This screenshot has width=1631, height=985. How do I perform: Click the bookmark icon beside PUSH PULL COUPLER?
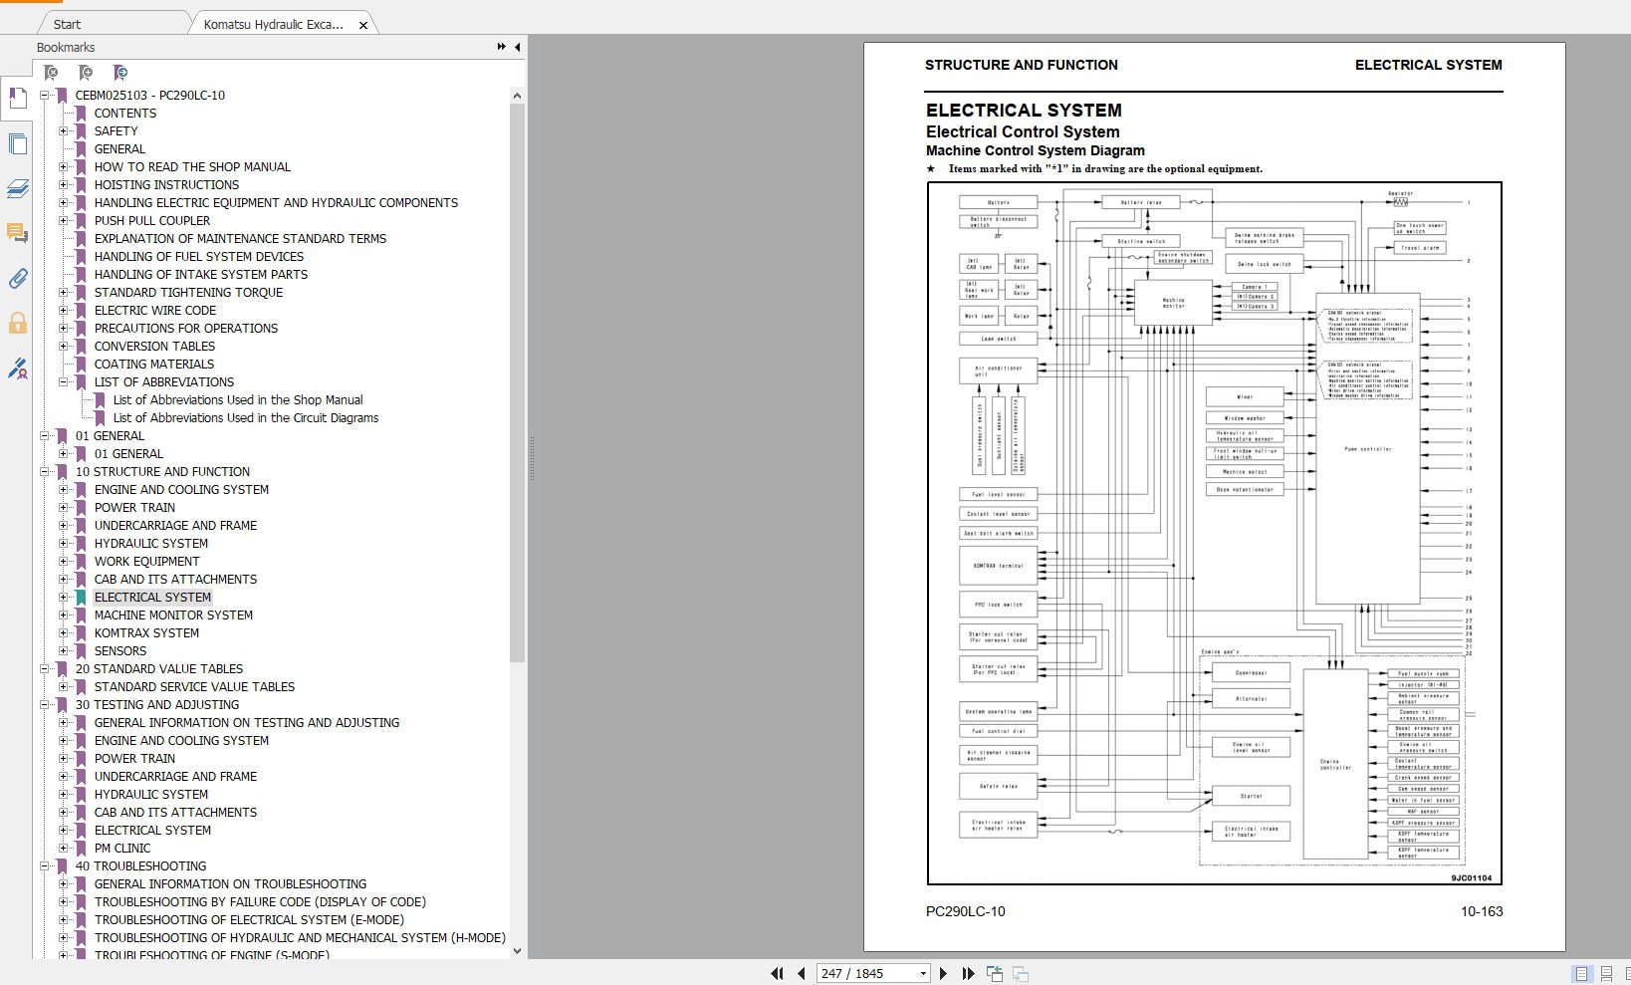pyautogui.click(x=81, y=221)
